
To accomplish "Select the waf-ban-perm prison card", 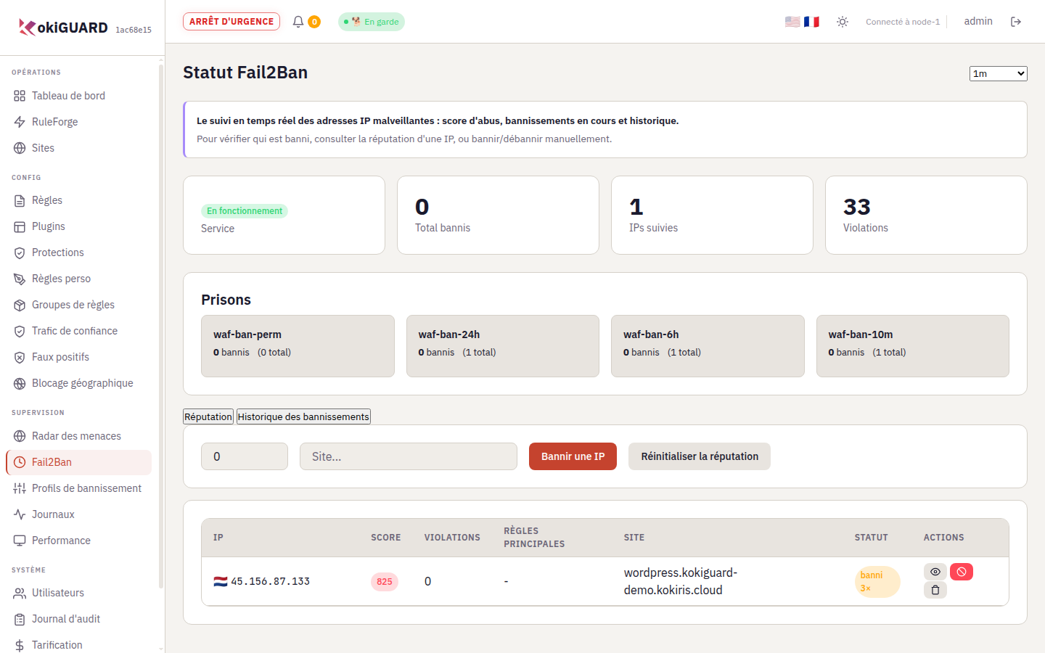I will [x=298, y=346].
